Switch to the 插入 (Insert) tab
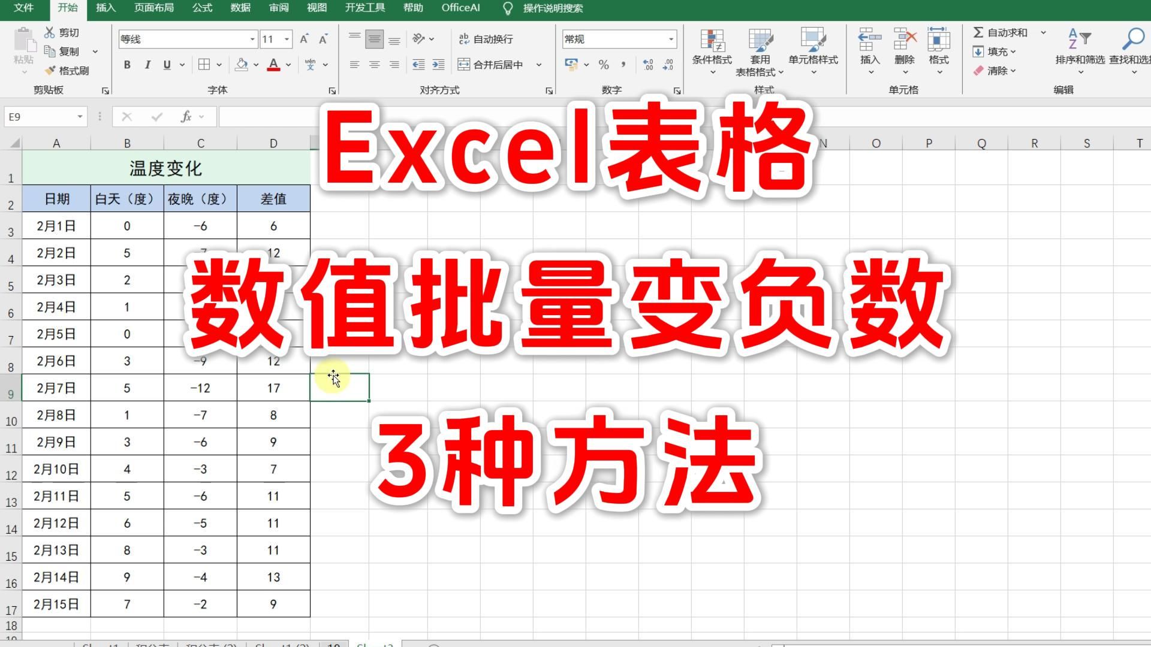Screen dimensions: 1151x647 [x=106, y=8]
